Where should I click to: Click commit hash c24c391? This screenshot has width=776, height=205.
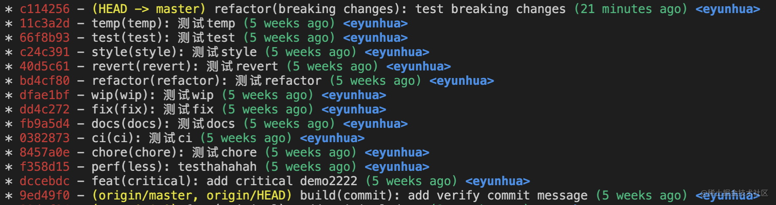44,52
